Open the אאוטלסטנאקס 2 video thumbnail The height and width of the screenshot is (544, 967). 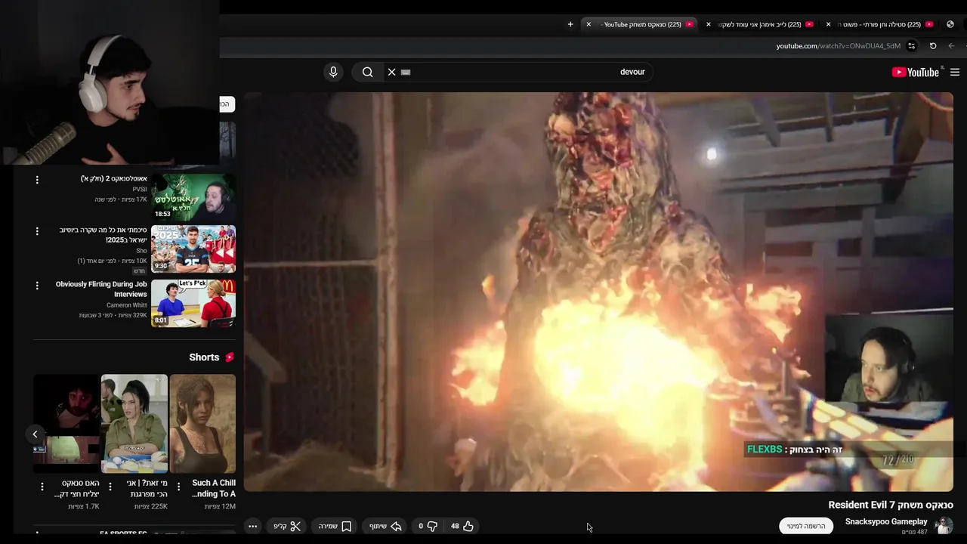(x=193, y=197)
